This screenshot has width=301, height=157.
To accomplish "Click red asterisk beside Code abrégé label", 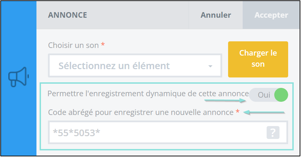I will pos(238,111).
